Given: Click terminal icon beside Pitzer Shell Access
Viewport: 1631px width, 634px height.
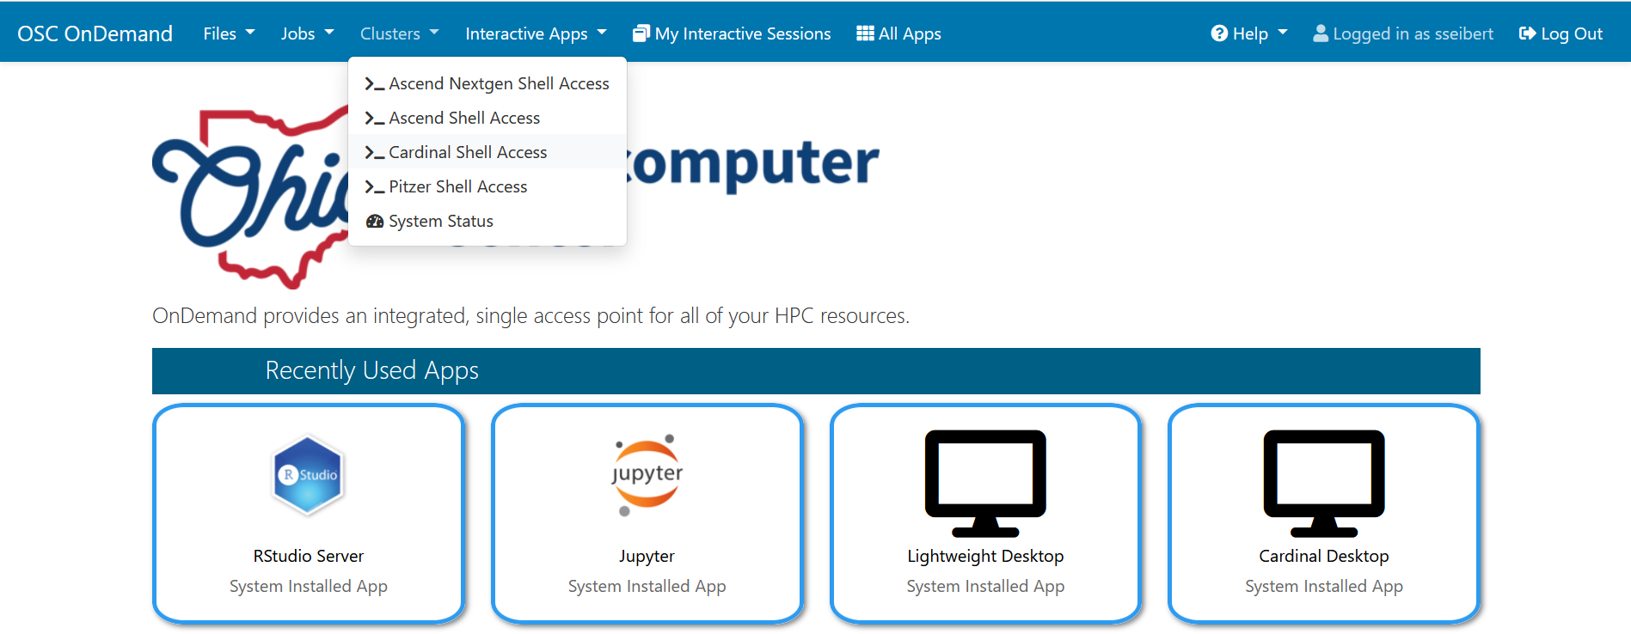Looking at the screenshot, I should (374, 186).
